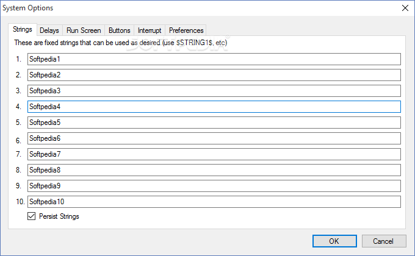Select the Softpedia7 text box
Viewport: 415px width, 256px height.
(x=214, y=154)
